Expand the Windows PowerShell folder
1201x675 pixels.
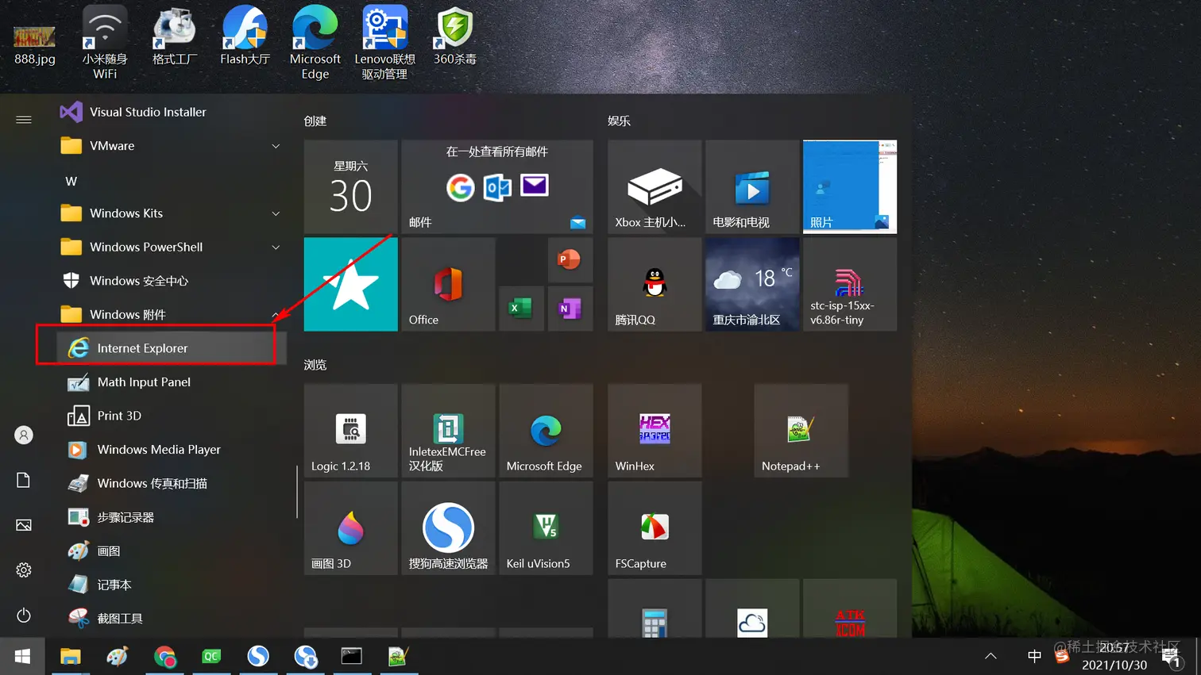point(171,247)
